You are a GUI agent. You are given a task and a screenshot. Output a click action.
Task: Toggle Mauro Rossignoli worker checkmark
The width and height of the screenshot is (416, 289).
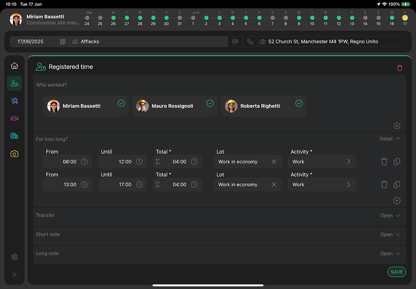pyautogui.click(x=210, y=103)
